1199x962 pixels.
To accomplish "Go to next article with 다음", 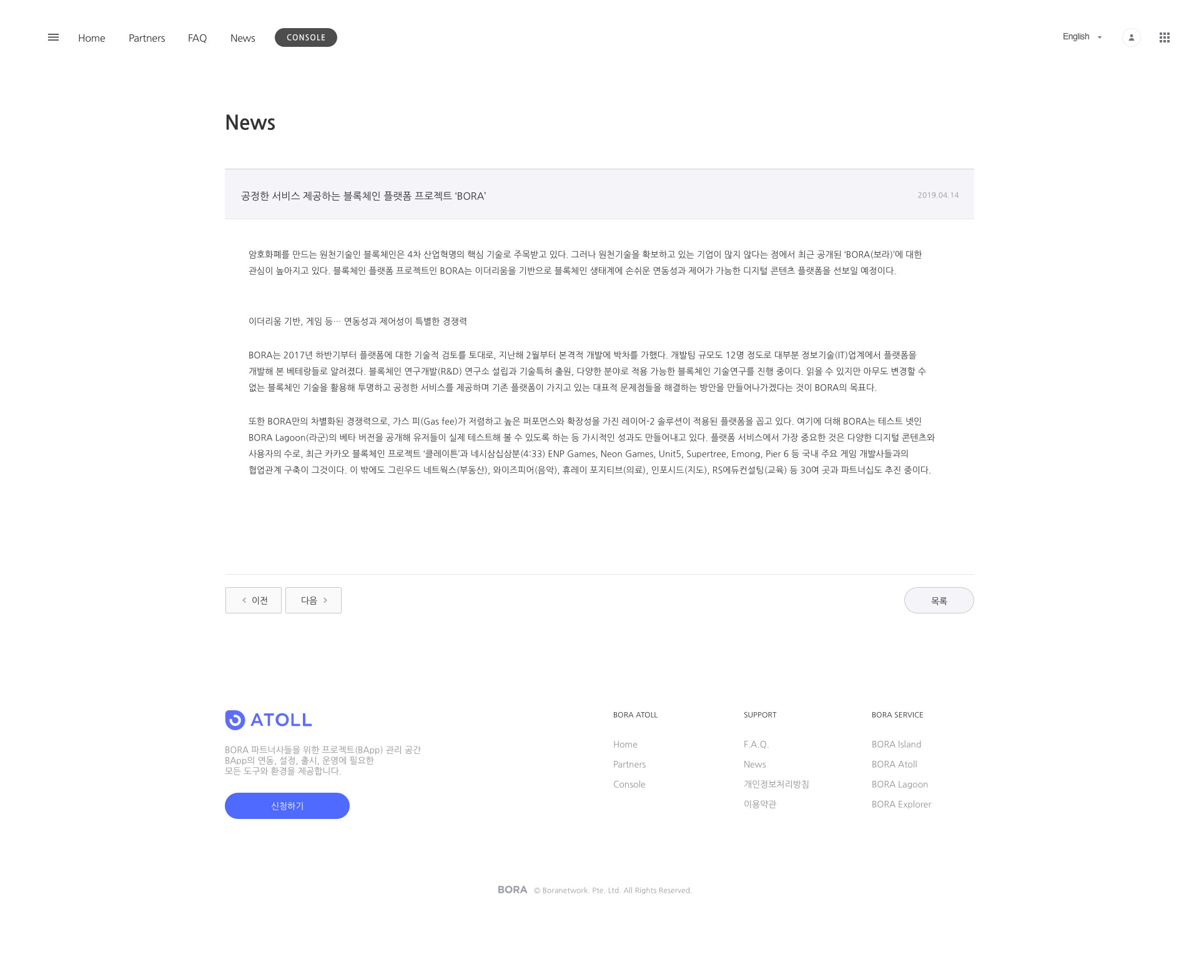I will (x=313, y=600).
